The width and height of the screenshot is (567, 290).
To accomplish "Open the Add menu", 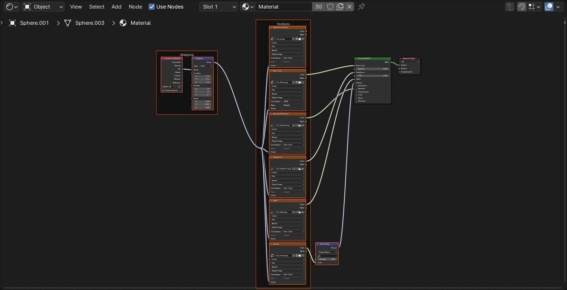I will click(116, 7).
